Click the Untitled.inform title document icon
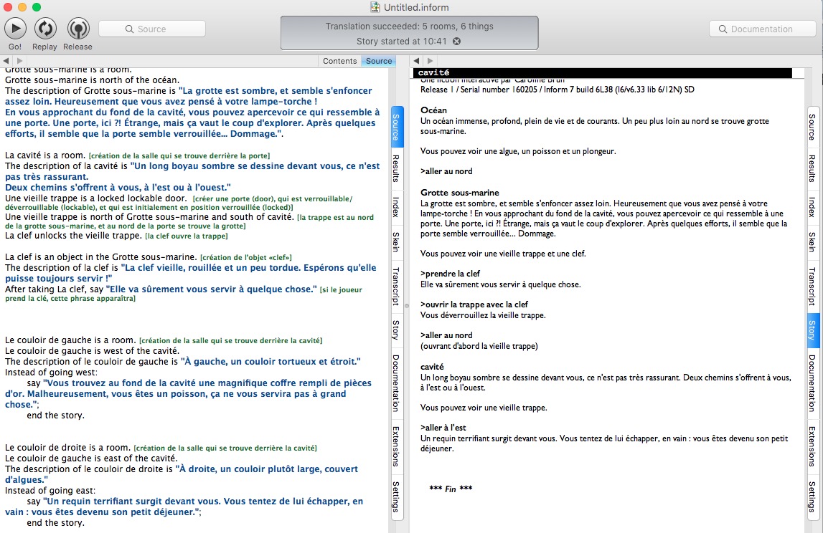The height and width of the screenshot is (533, 823). click(375, 6)
